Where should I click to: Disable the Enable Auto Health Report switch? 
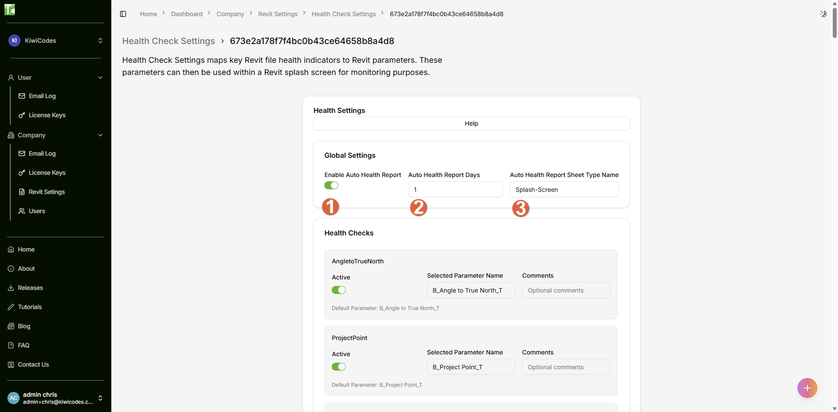pos(331,185)
